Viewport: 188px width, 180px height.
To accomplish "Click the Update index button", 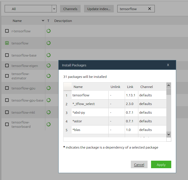I will 99,9.
